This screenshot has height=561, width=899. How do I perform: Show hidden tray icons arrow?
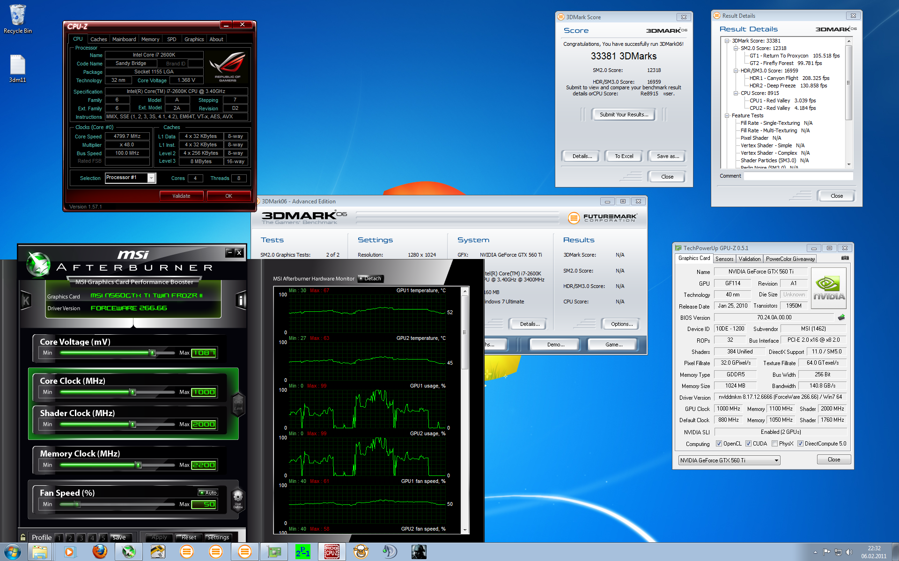815,552
